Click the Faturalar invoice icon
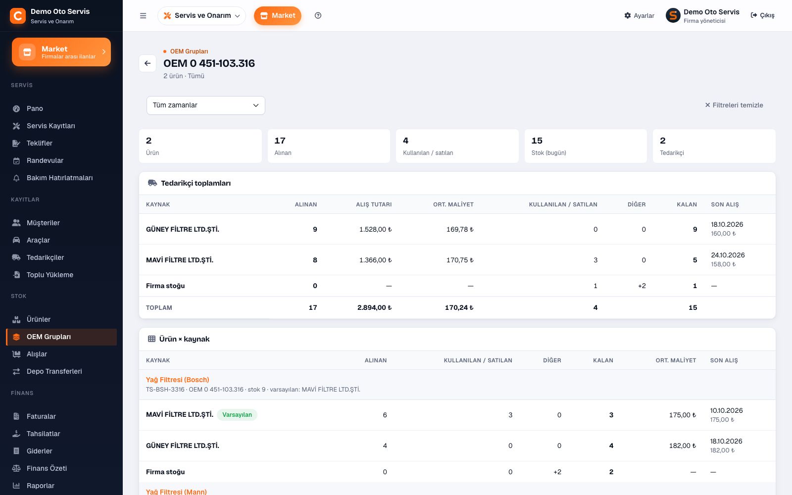 pyautogui.click(x=16, y=416)
